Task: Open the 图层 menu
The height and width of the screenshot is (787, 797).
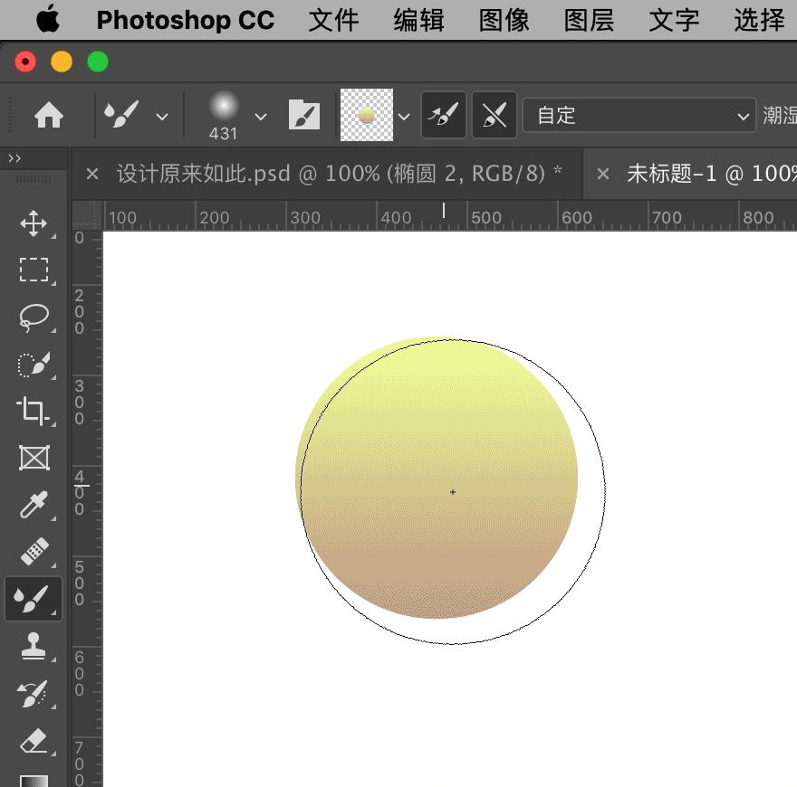Action: (x=588, y=20)
